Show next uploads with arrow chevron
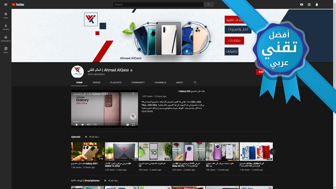 tap(273, 151)
